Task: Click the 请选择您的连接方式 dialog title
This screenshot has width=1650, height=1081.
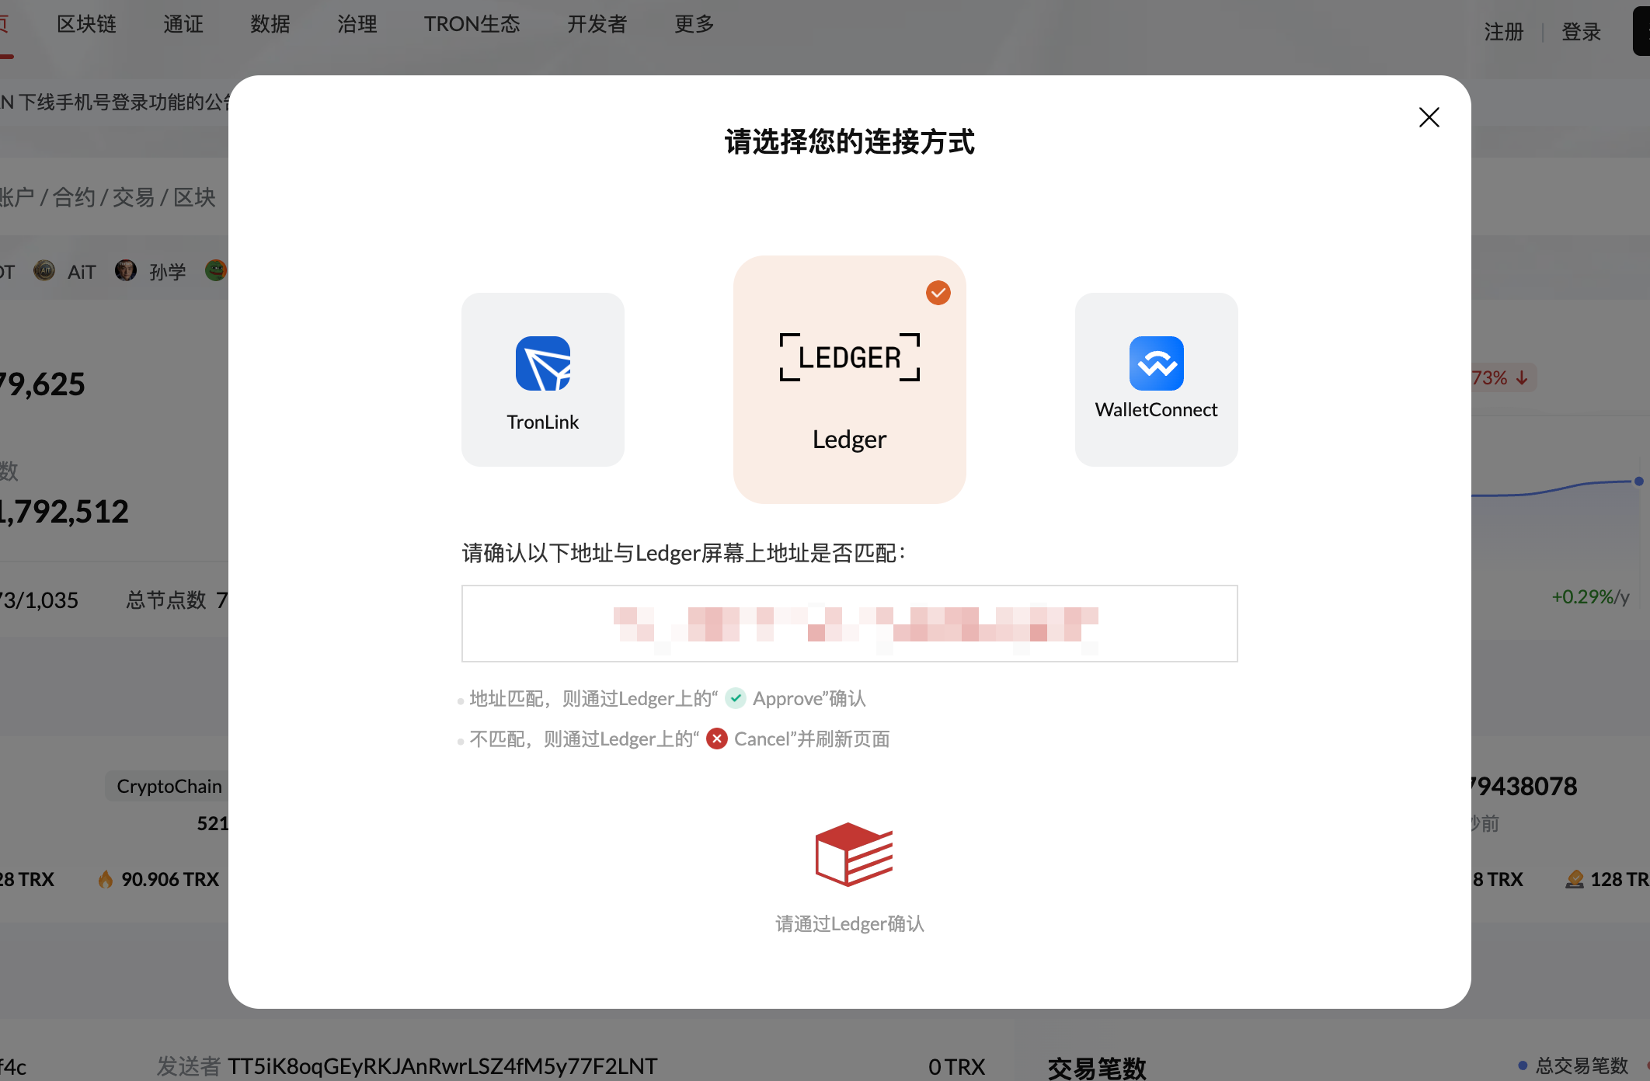Action: (850, 142)
